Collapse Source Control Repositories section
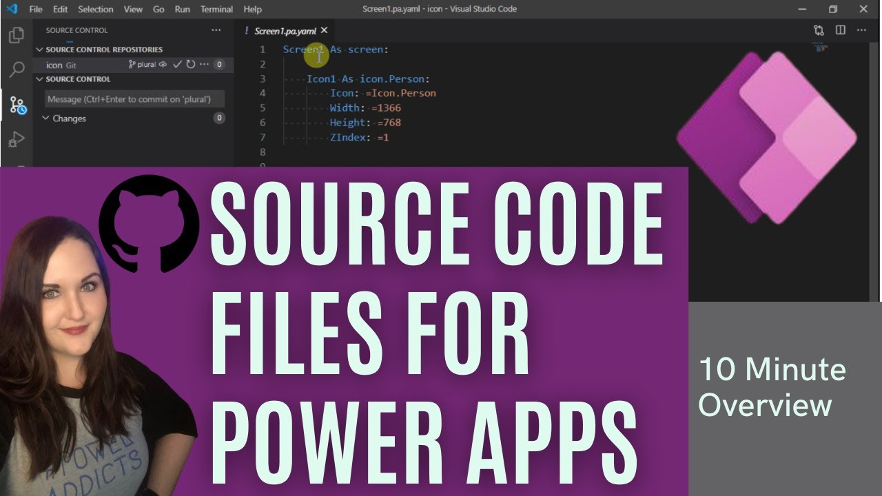Image resolution: width=882 pixels, height=496 pixels. pyautogui.click(x=40, y=50)
